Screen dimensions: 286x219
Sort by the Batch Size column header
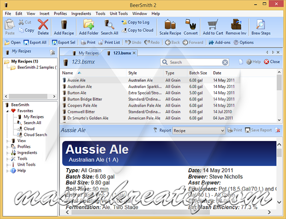(x=199, y=73)
